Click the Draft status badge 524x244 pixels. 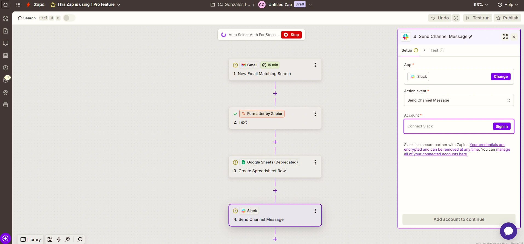coord(300,4)
